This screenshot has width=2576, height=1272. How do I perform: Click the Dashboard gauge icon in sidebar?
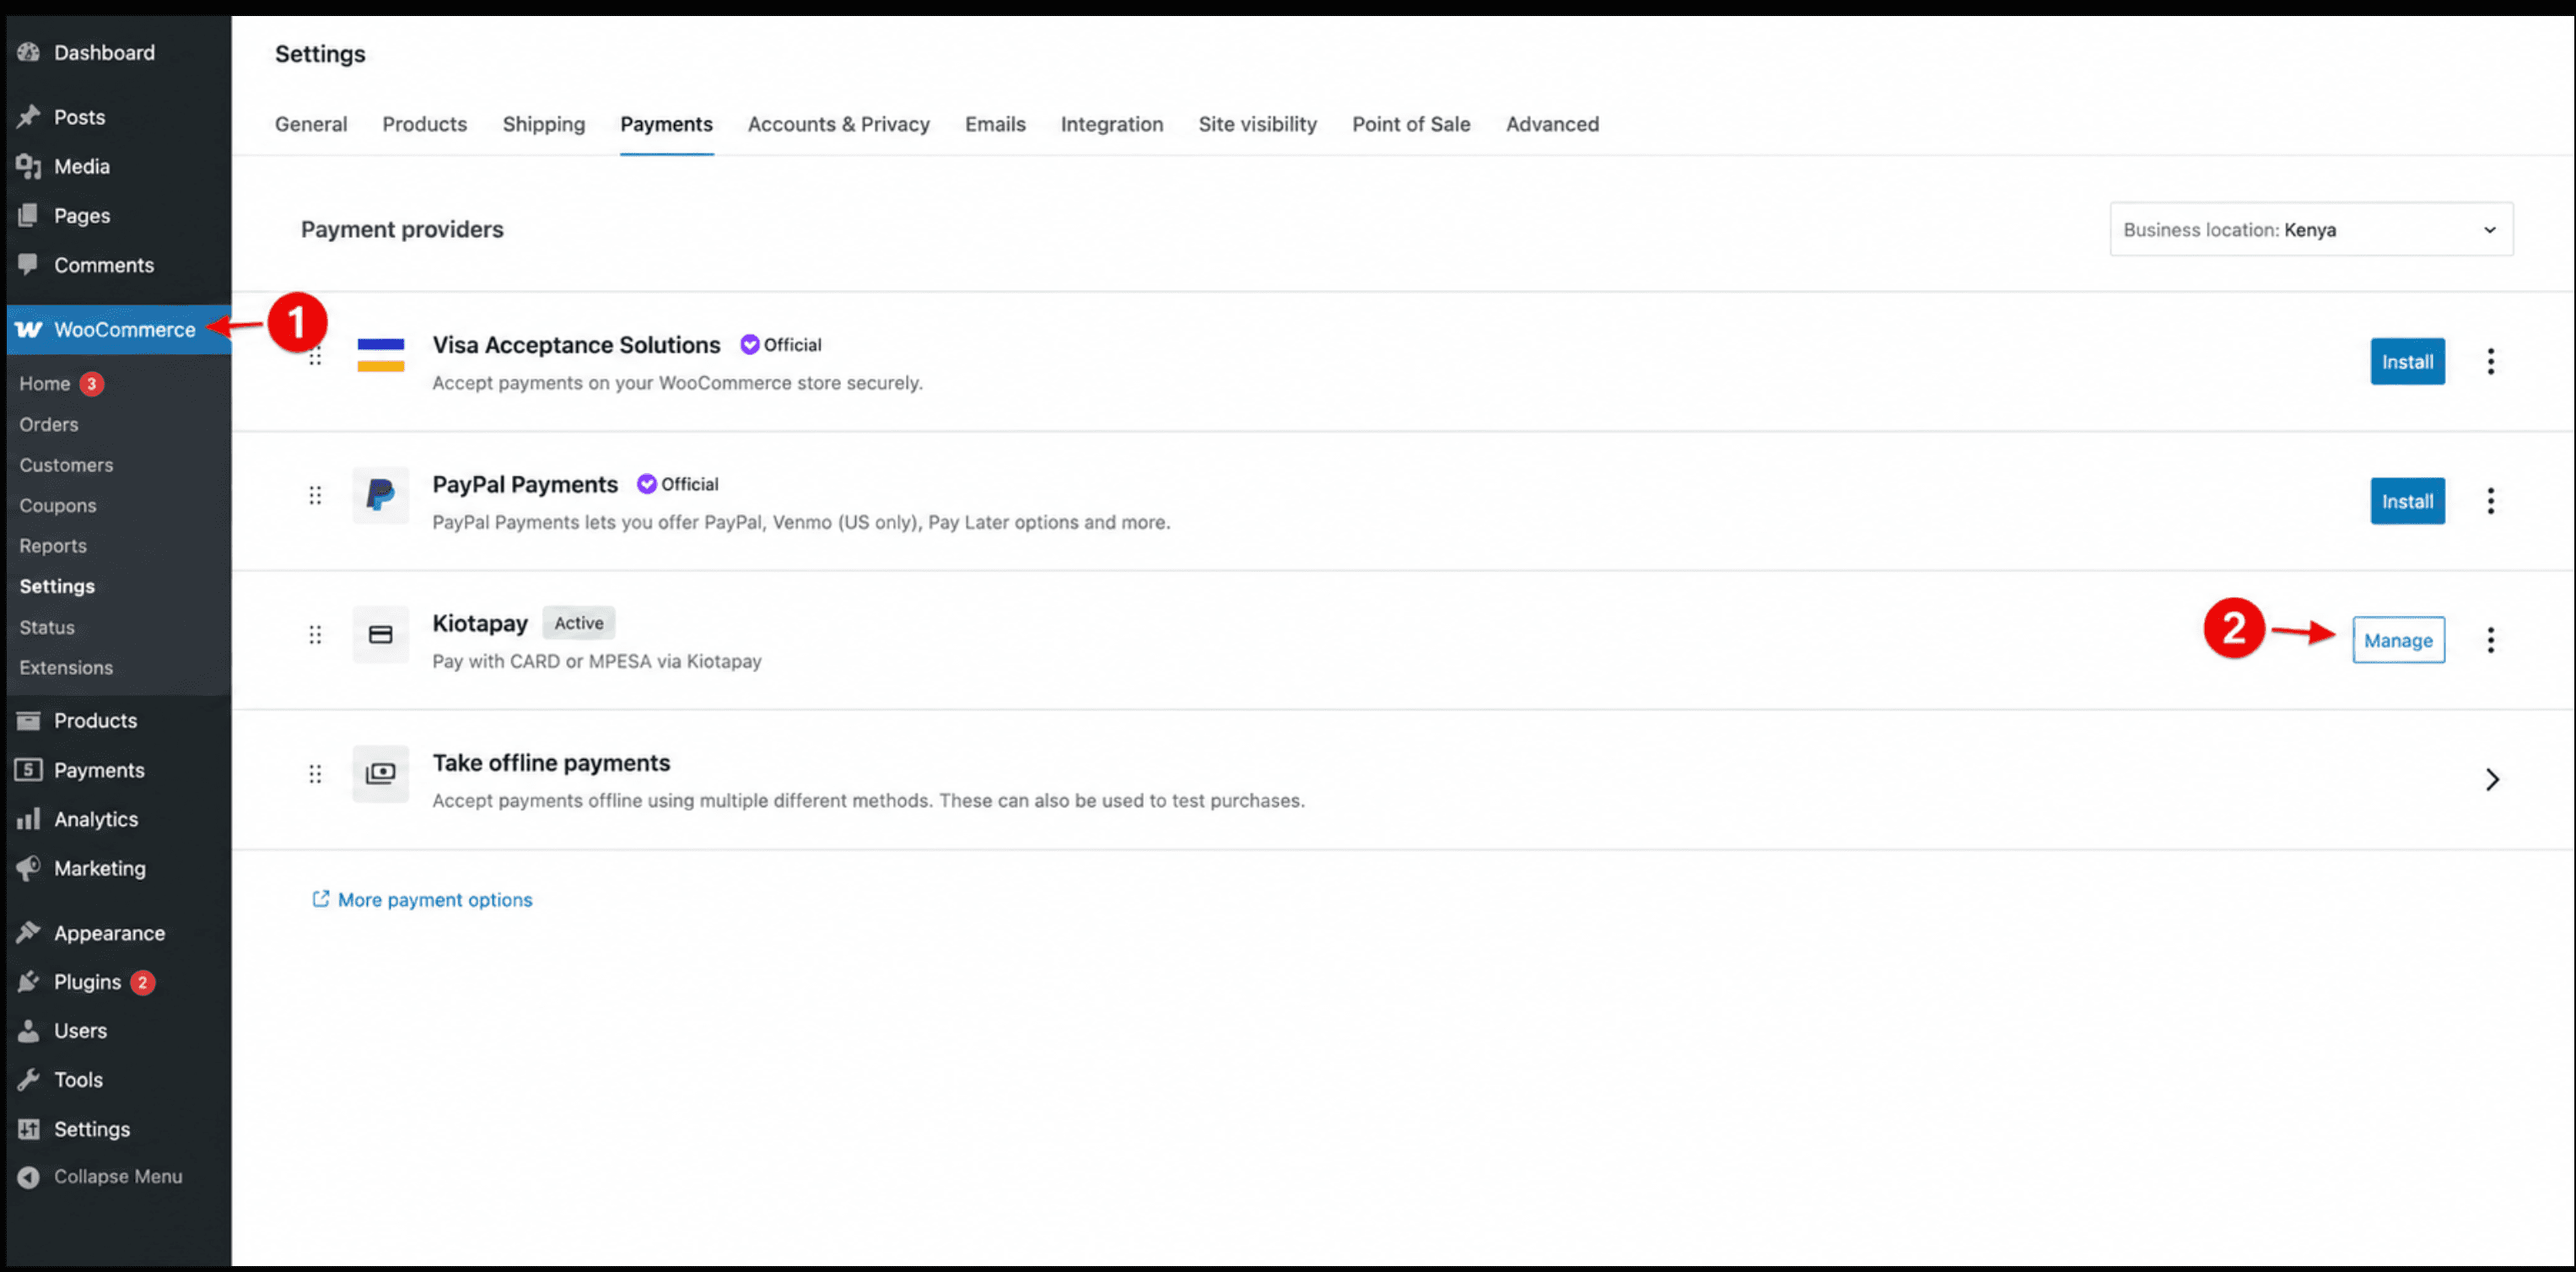[x=28, y=52]
